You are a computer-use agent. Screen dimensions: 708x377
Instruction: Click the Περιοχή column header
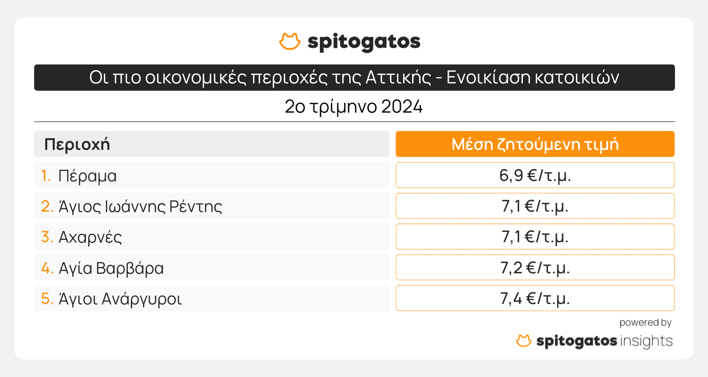pyautogui.click(x=77, y=144)
